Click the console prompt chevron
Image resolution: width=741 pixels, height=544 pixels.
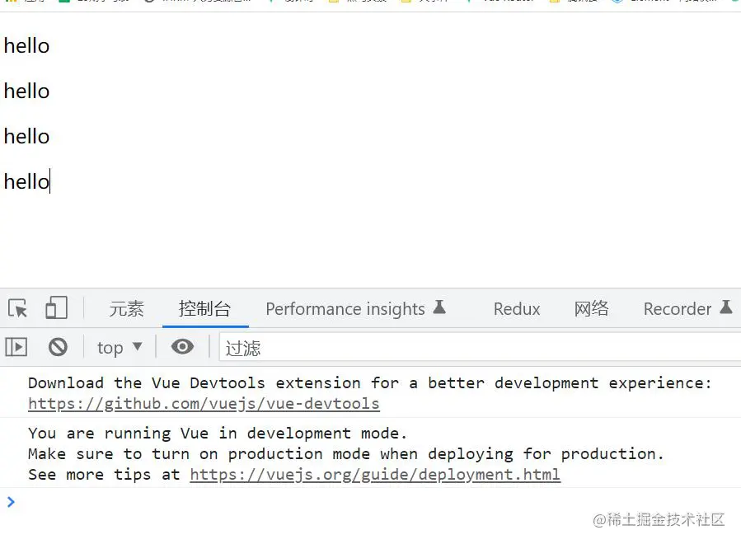[x=11, y=501]
